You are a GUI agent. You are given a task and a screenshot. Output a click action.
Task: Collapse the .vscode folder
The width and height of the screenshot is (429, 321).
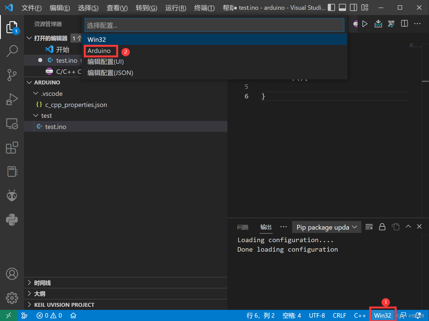pyautogui.click(x=36, y=93)
